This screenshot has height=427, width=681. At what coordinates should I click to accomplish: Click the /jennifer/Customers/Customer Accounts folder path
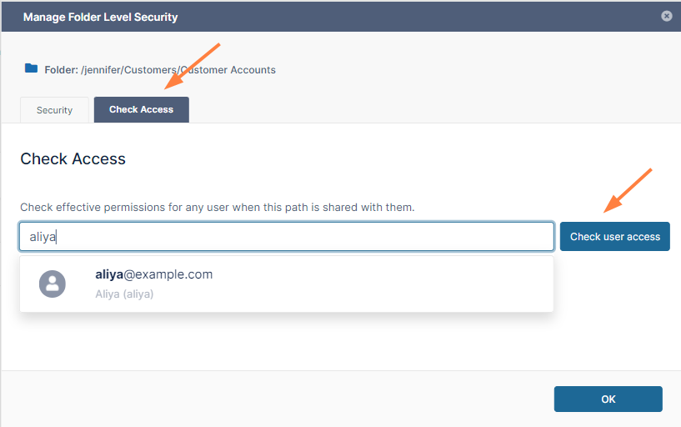pos(178,70)
